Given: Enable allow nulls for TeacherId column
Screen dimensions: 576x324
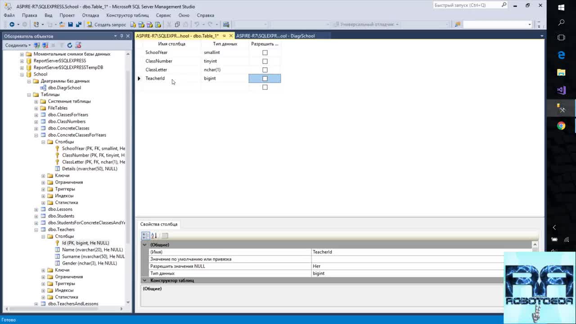Looking at the screenshot, I should click(x=265, y=78).
